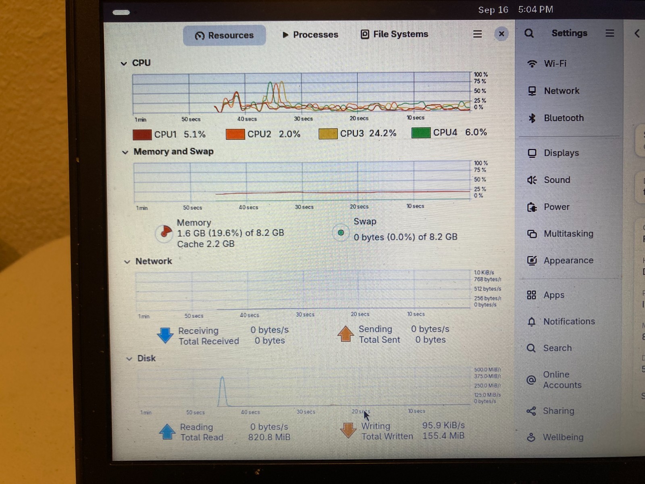The image size is (645, 484).
Task: Switch to the Resources tab
Action: tap(225, 35)
